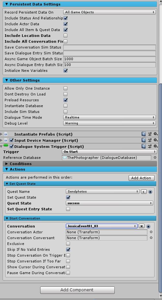162x300 pixels.
Task: Open help for Instantiate Prefabs script
Action: [x=144, y=134]
